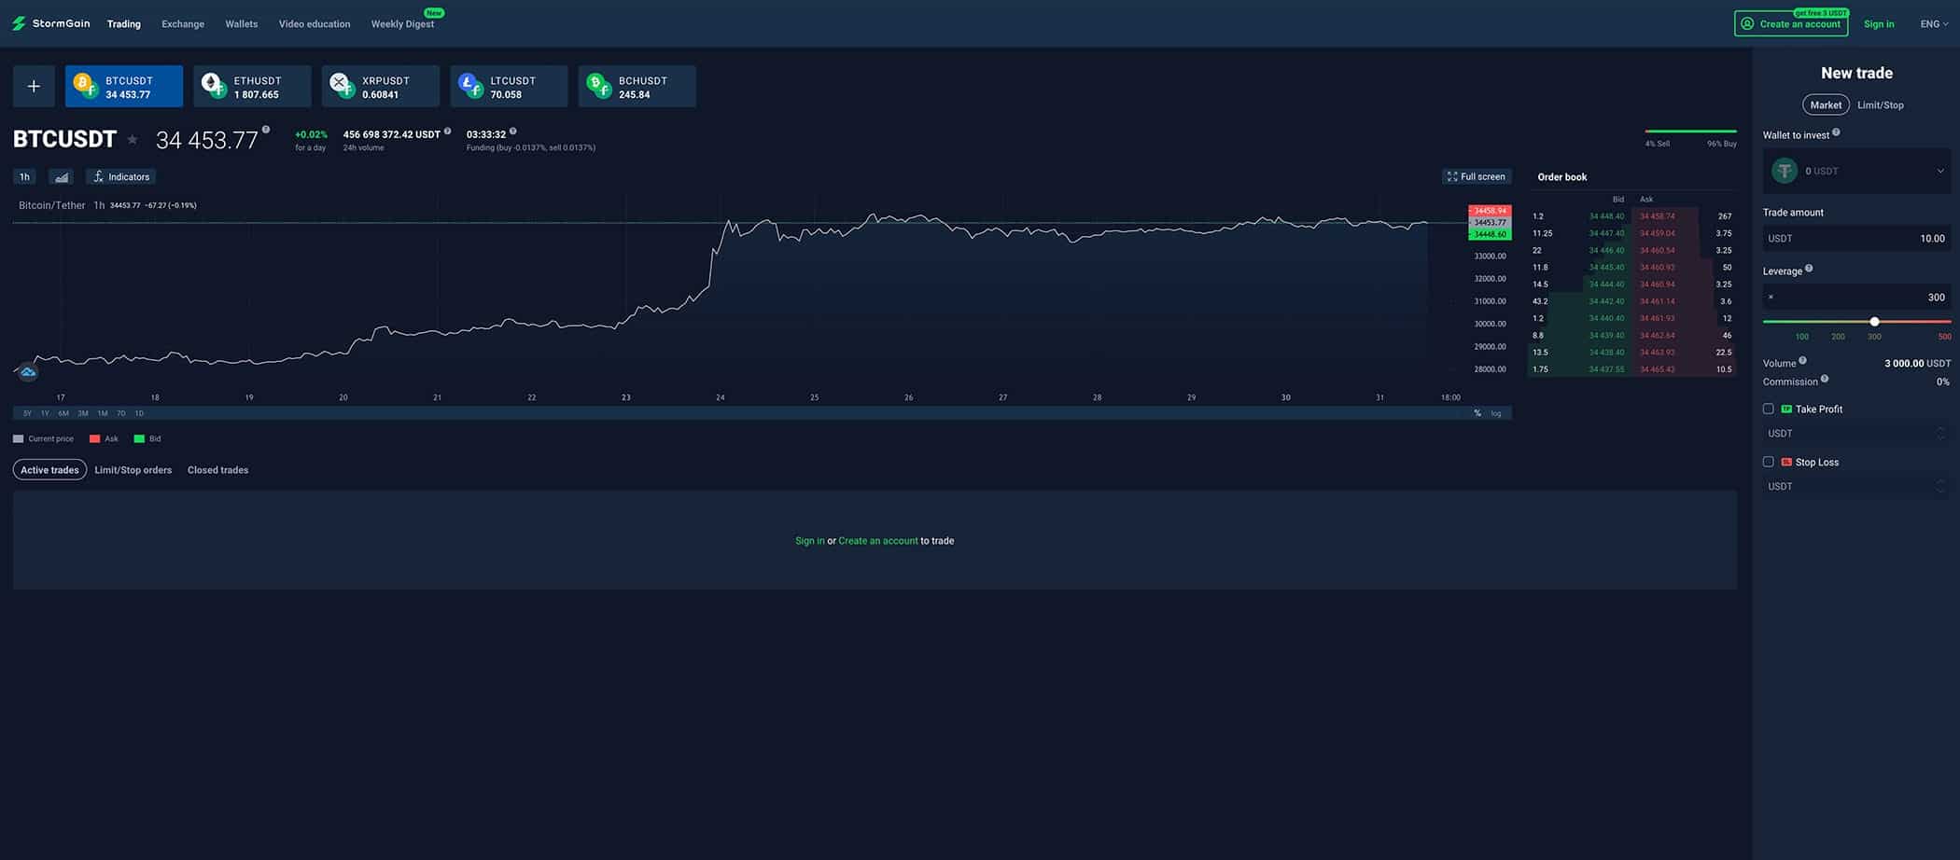
Task: Open Weekly Digest page
Action: click(402, 24)
